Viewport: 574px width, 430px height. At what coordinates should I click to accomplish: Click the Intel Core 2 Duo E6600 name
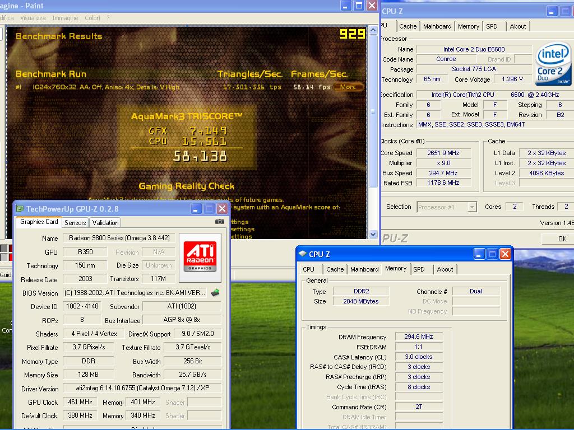(x=474, y=49)
